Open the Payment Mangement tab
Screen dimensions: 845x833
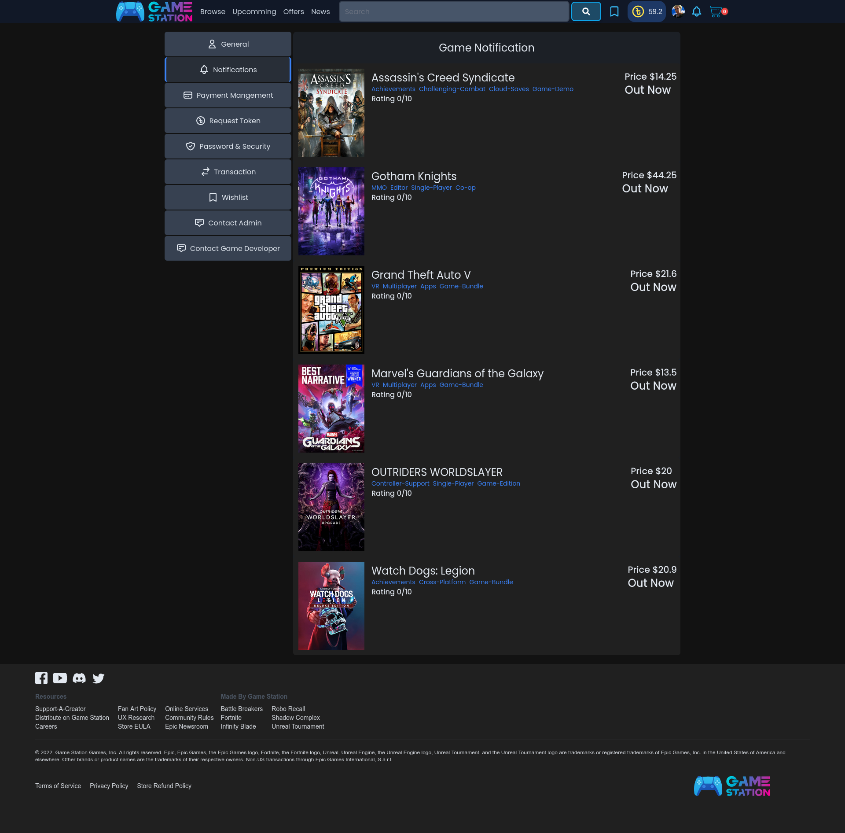[x=228, y=95]
